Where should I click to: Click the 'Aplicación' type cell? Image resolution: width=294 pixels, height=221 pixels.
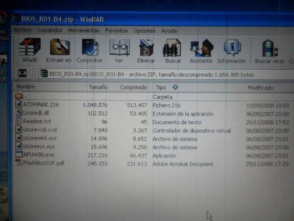tap(164, 156)
